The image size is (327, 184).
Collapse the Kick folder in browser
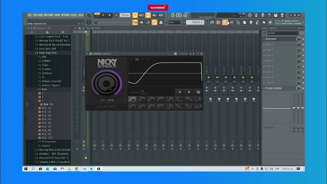coord(44,89)
